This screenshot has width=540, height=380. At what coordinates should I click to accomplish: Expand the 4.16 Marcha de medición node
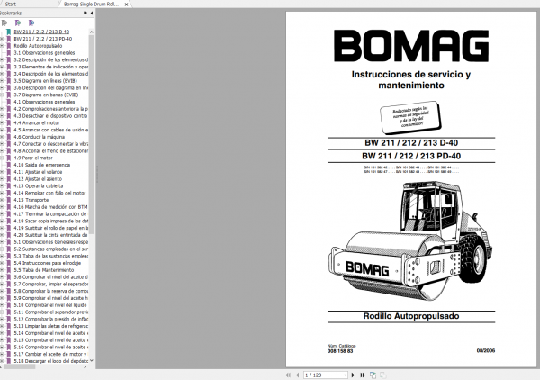tap(2, 207)
